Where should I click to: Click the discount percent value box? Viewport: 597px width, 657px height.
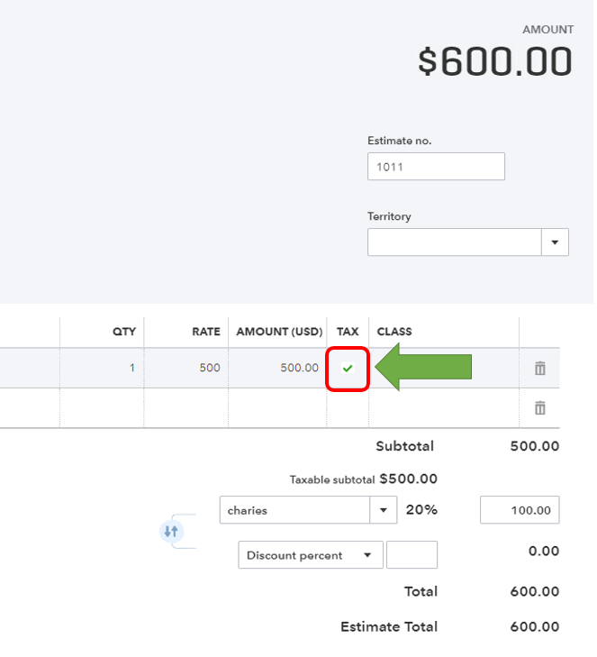tap(412, 555)
